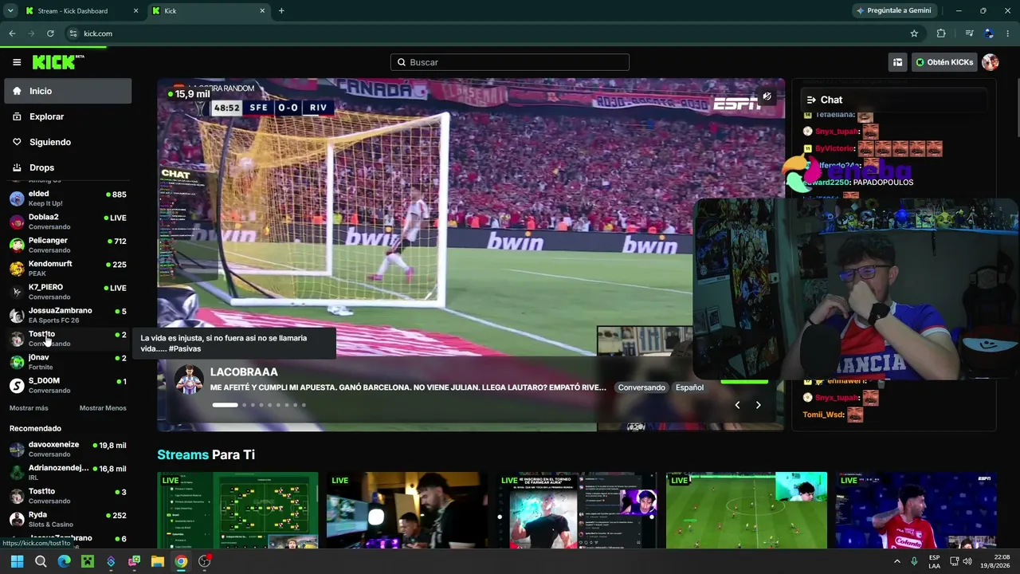Switch to the Stream - Kick Dashboard tab
Image resolution: width=1020 pixels, height=574 pixels.
[x=82, y=11]
